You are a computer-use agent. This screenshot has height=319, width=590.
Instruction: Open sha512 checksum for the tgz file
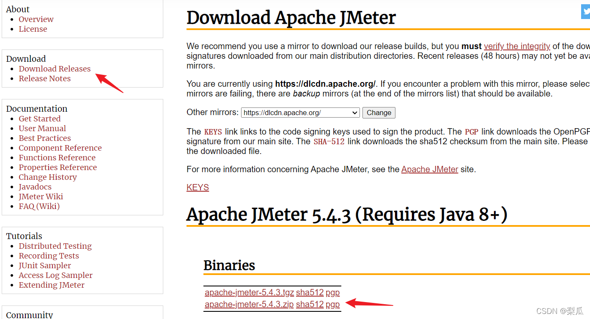click(310, 292)
